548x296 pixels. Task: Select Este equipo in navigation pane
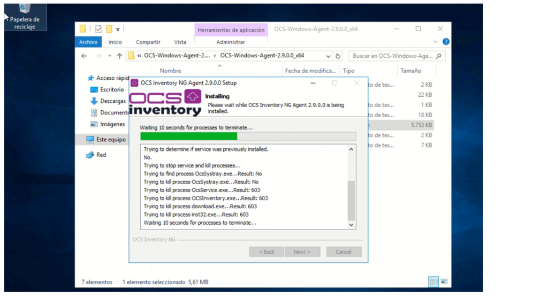[x=106, y=140]
